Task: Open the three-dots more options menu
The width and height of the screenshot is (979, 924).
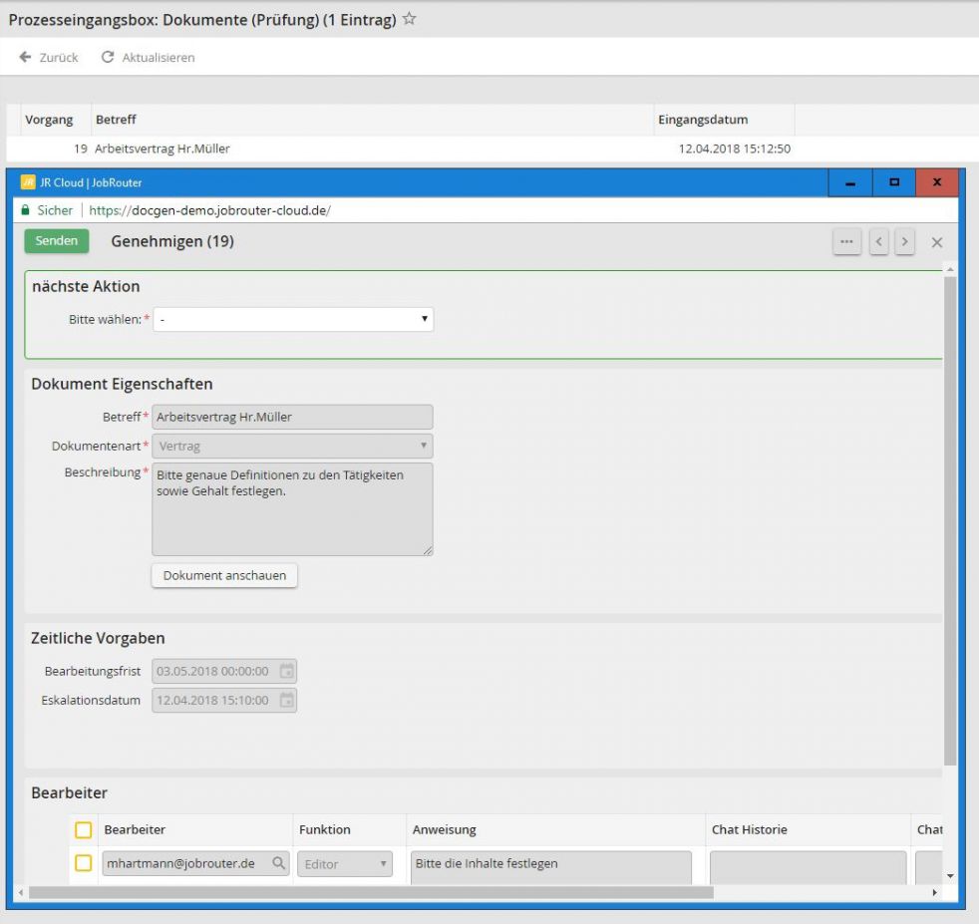Action: click(x=846, y=242)
